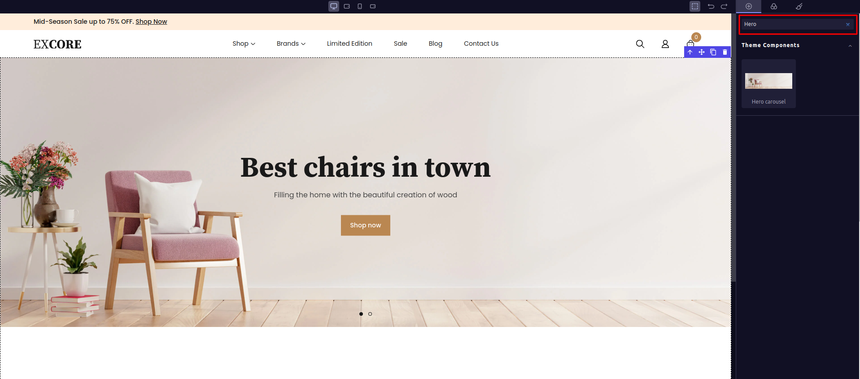Viewport: 860px width, 379px height.
Task: Click the move handle on selected component
Action: 702,52
